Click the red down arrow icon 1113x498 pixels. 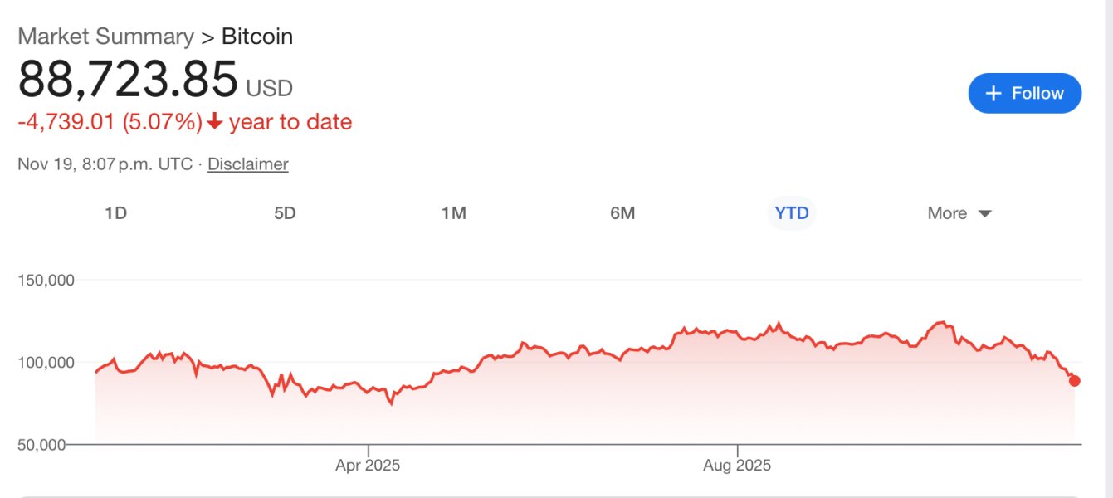coord(215,122)
